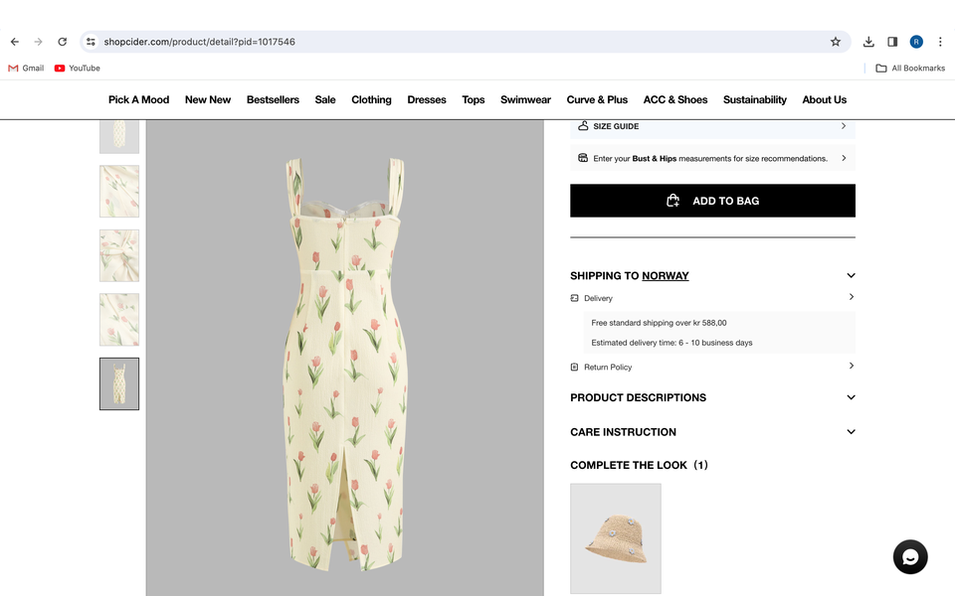Click the browser back arrow
The image size is (955, 596).
(15, 42)
